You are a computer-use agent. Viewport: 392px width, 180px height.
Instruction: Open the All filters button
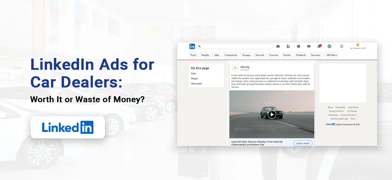[x=332, y=55]
